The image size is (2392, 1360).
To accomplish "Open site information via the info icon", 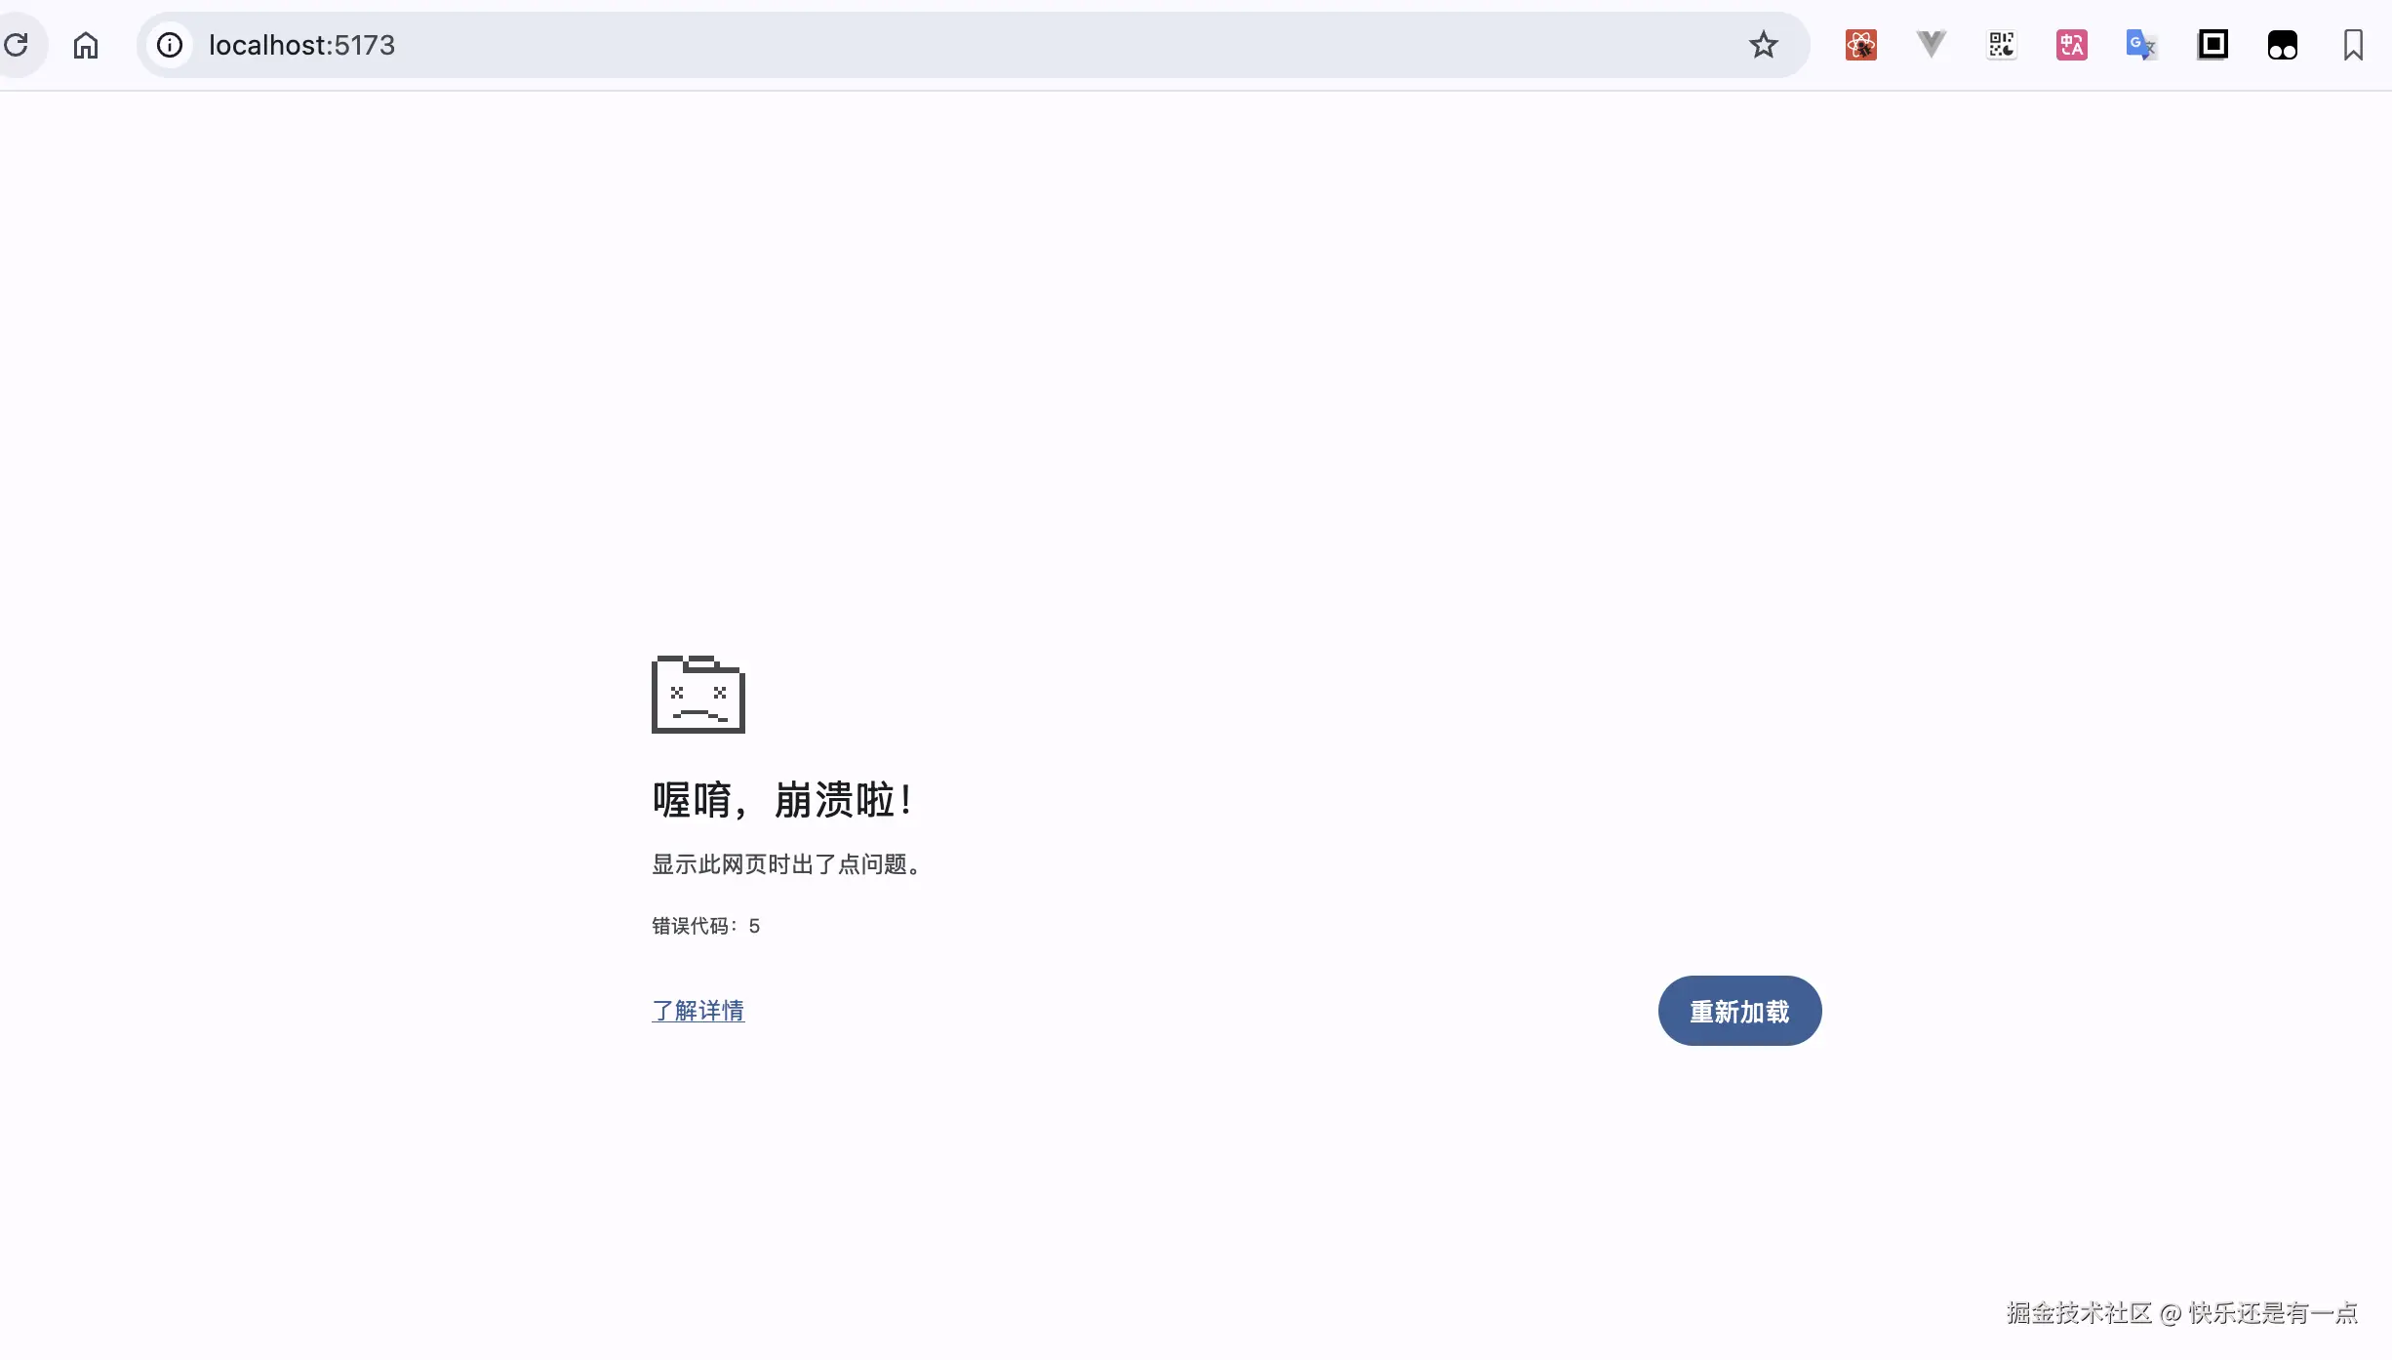I will click(x=169, y=45).
